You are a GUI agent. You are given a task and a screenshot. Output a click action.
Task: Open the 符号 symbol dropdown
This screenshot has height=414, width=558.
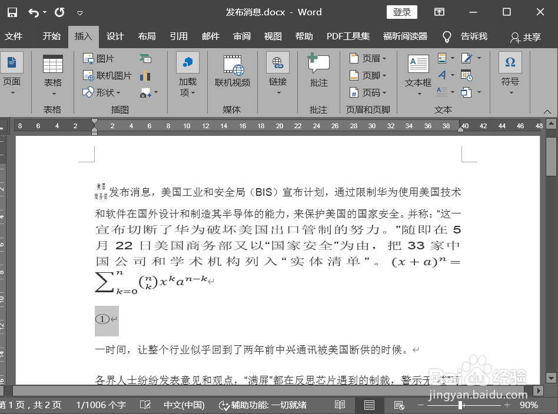(x=510, y=74)
